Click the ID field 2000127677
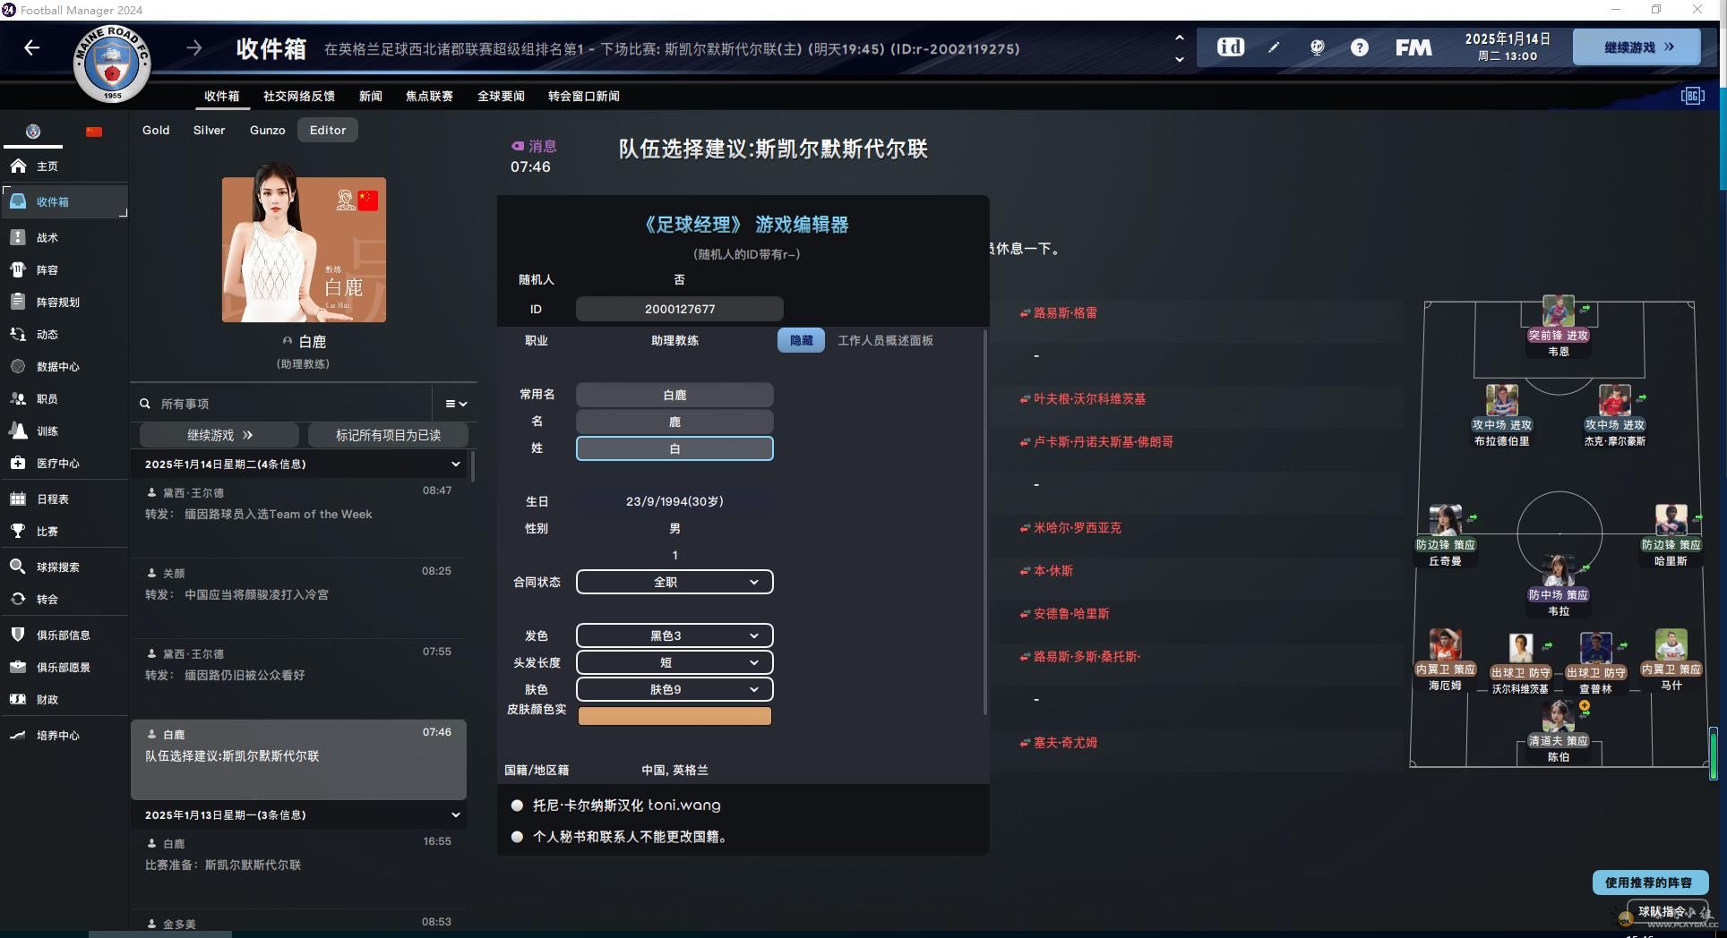The width and height of the screenshot is (1727, 938). tap(680, 309)
